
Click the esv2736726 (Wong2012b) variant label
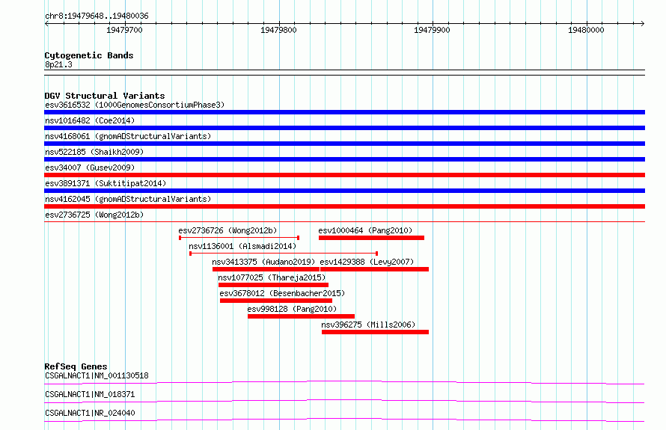click(x=227, y=230)
